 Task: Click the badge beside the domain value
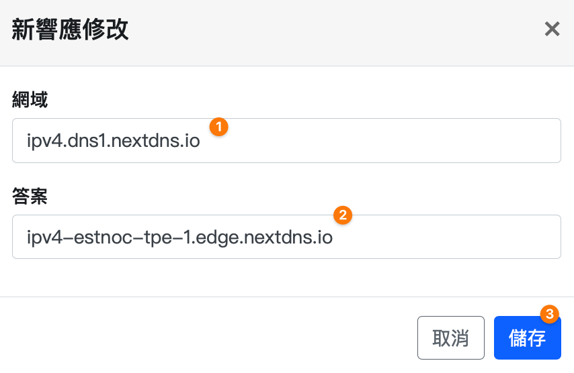[x=219, y=127]
